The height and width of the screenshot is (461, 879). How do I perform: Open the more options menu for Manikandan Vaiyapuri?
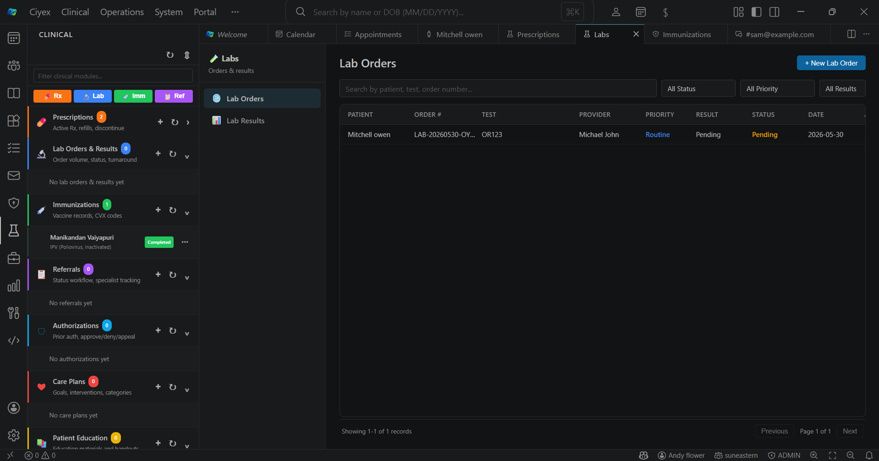coord(185,242)
